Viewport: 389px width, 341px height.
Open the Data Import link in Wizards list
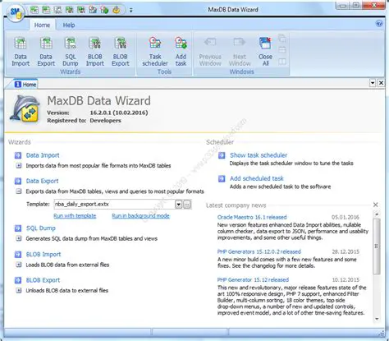(43, 155)
